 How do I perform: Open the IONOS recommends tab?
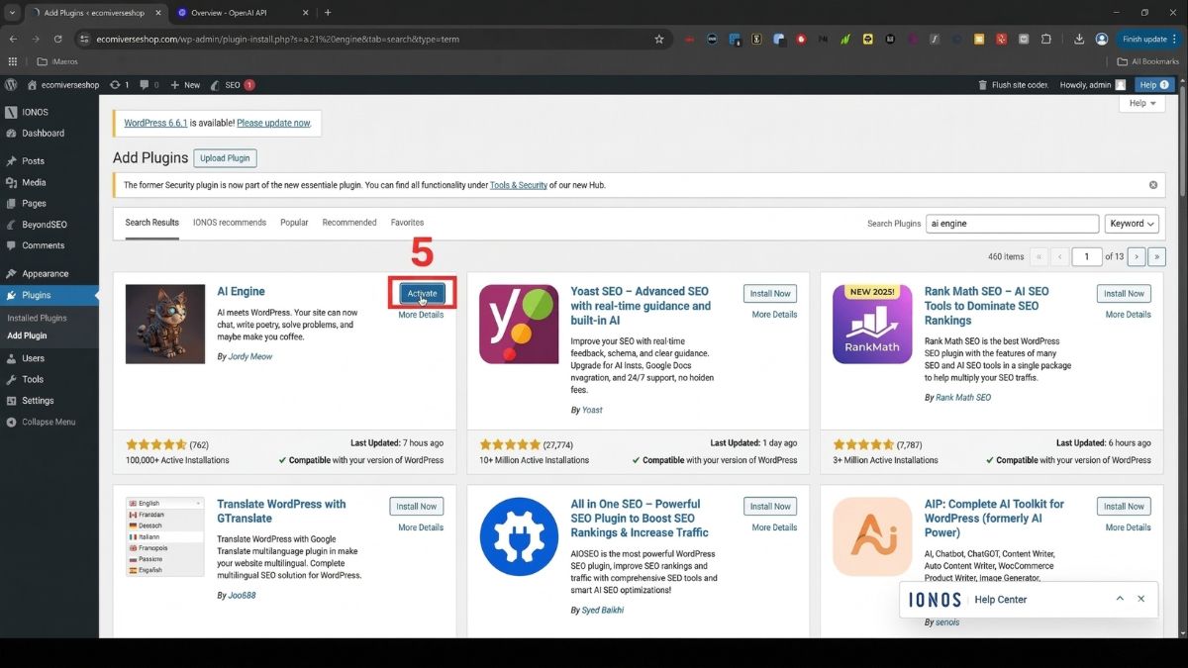coord(230,223)
